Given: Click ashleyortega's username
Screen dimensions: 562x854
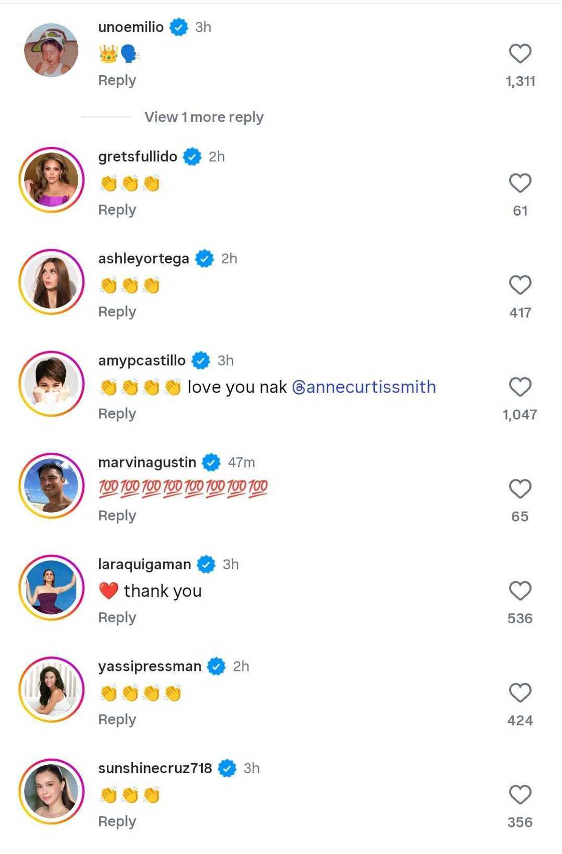Looking at the screenshot, I should pos(143,258).
